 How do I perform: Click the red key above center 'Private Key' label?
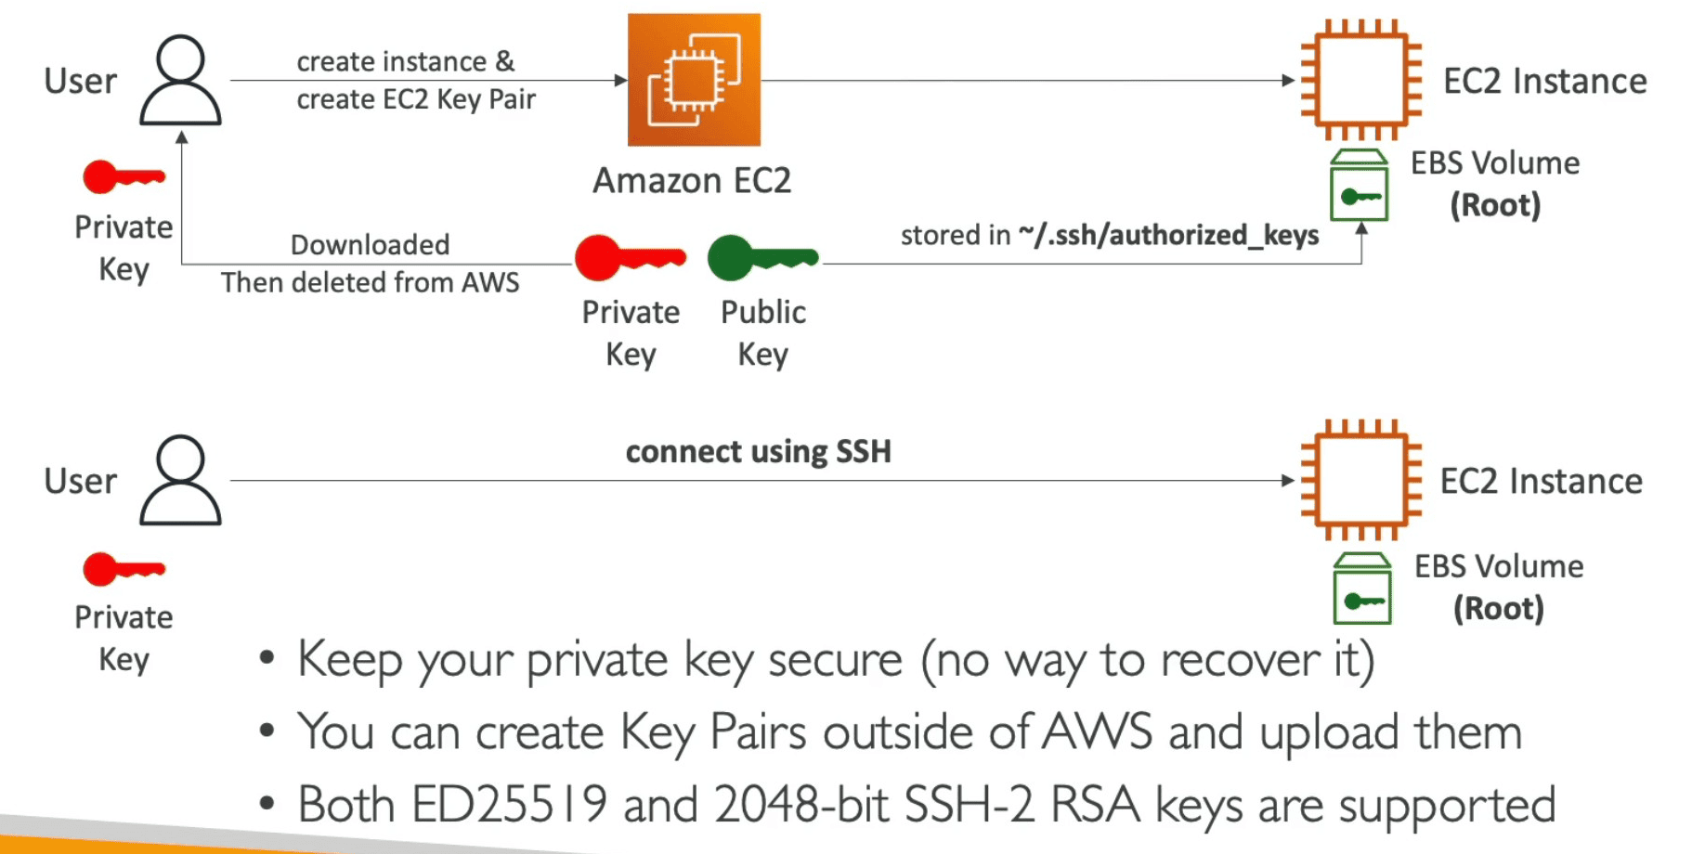coord(630,257)
